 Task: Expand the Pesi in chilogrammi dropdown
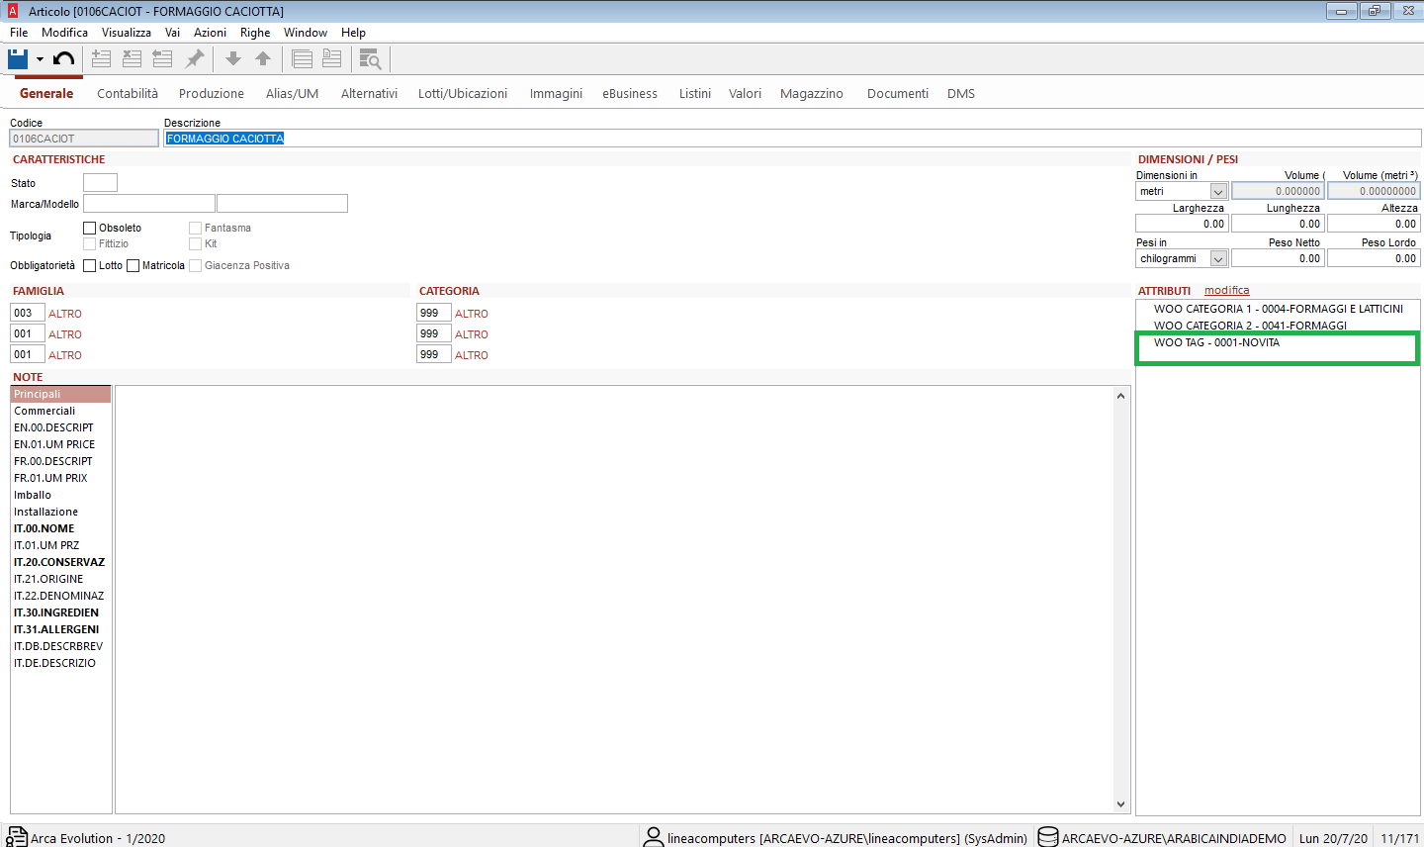pyautogui.click(x=1218, y=259)
